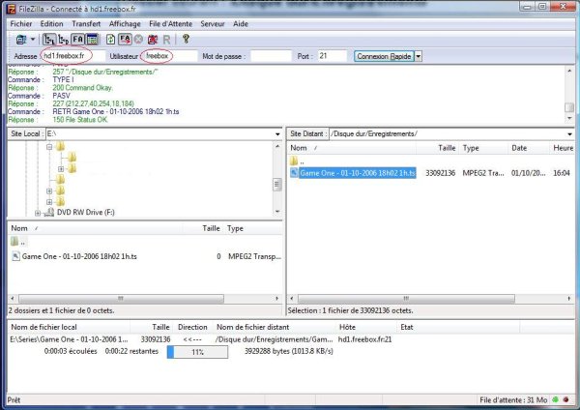The image size is (580, 410).
Task: Sort remote list by Taille column
Action: [447, 148]
